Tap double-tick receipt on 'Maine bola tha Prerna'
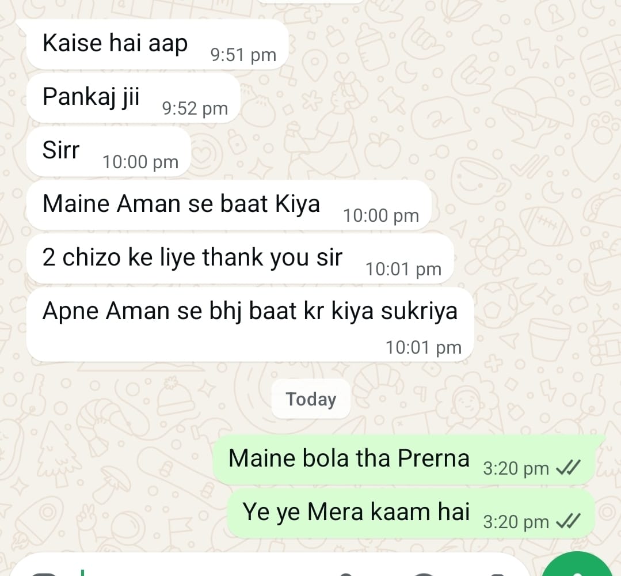 (568, 467)
